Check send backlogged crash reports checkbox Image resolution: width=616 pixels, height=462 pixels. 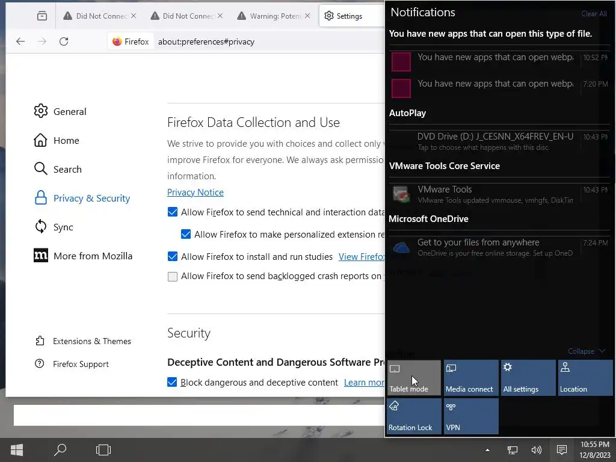[x=173, y=277]
